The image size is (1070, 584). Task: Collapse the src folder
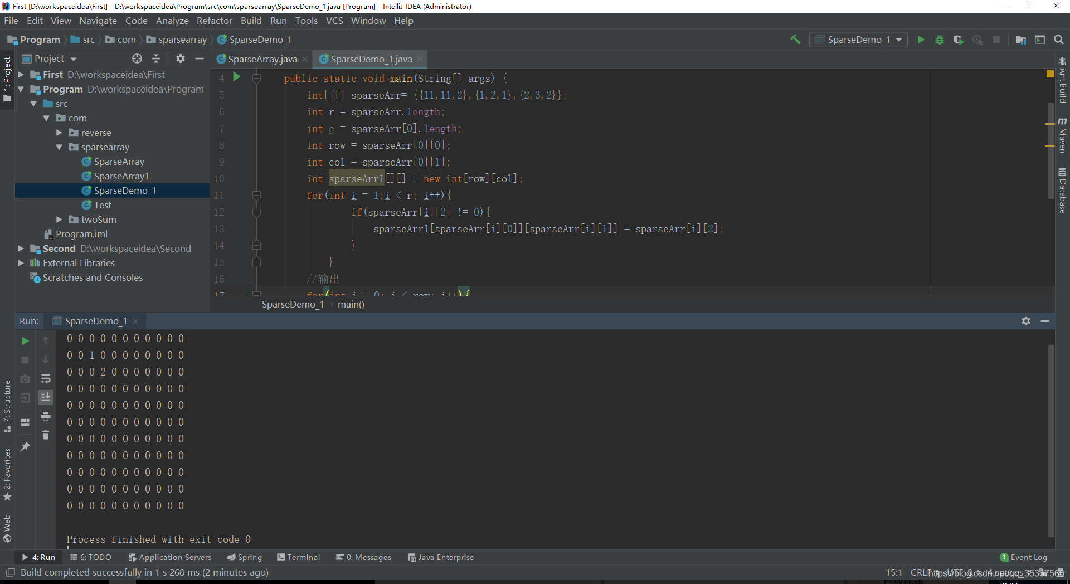(x=33, y=104)
